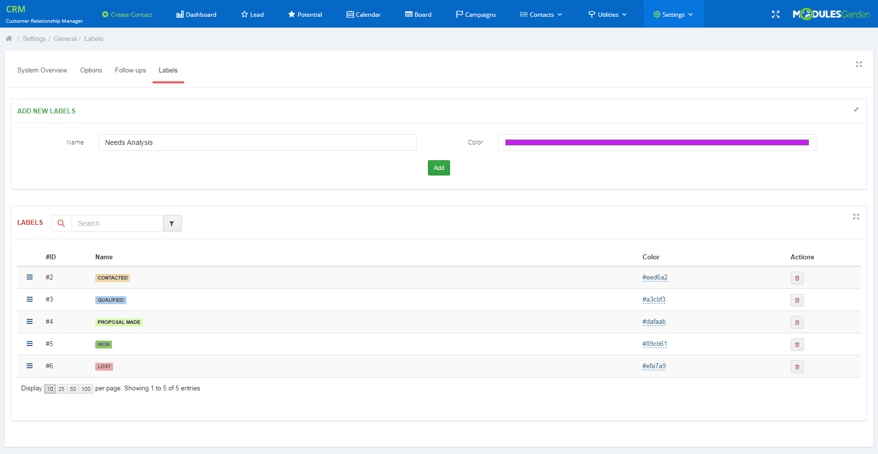Click the magenta color picker bar
The width and height of the screenshot is (878, 454).
656,142
